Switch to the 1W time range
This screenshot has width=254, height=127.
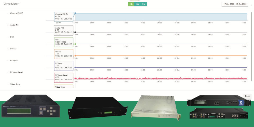137,4
